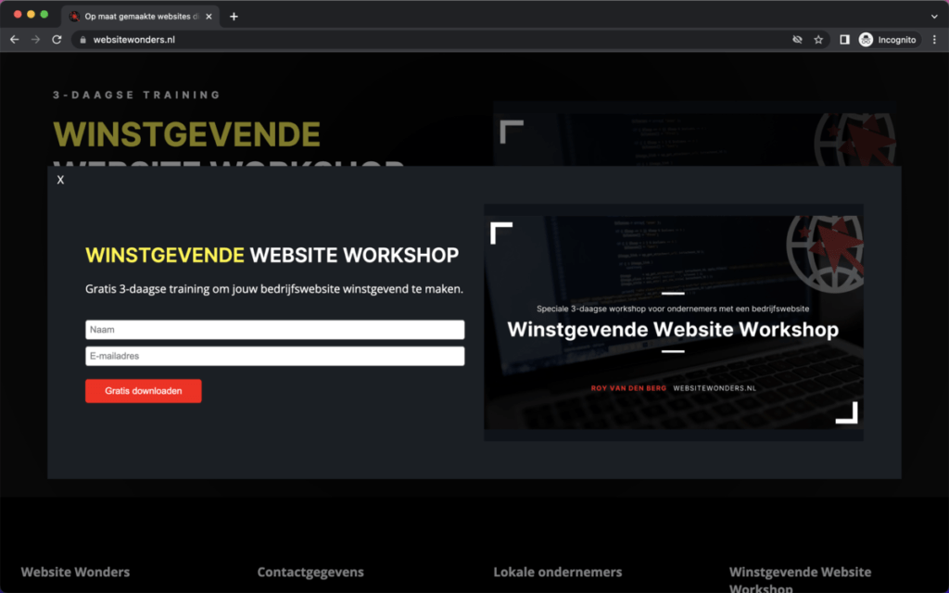This screenshot has width=949, height=593.
Task: Open the 'Website Wonders' footer link
Action: point(74,572)
